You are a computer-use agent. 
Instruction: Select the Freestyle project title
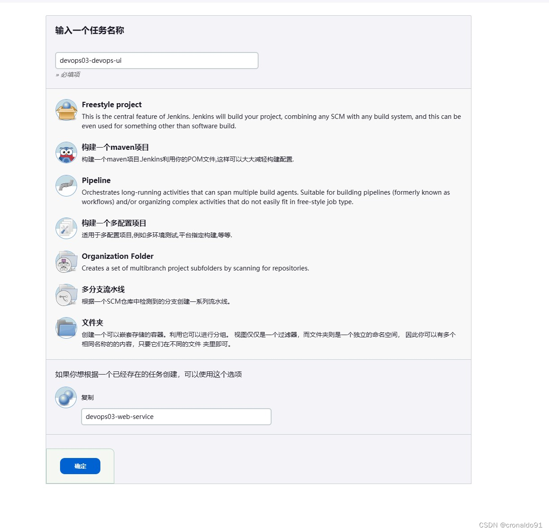pyautogui.click(x=112, y=105)
